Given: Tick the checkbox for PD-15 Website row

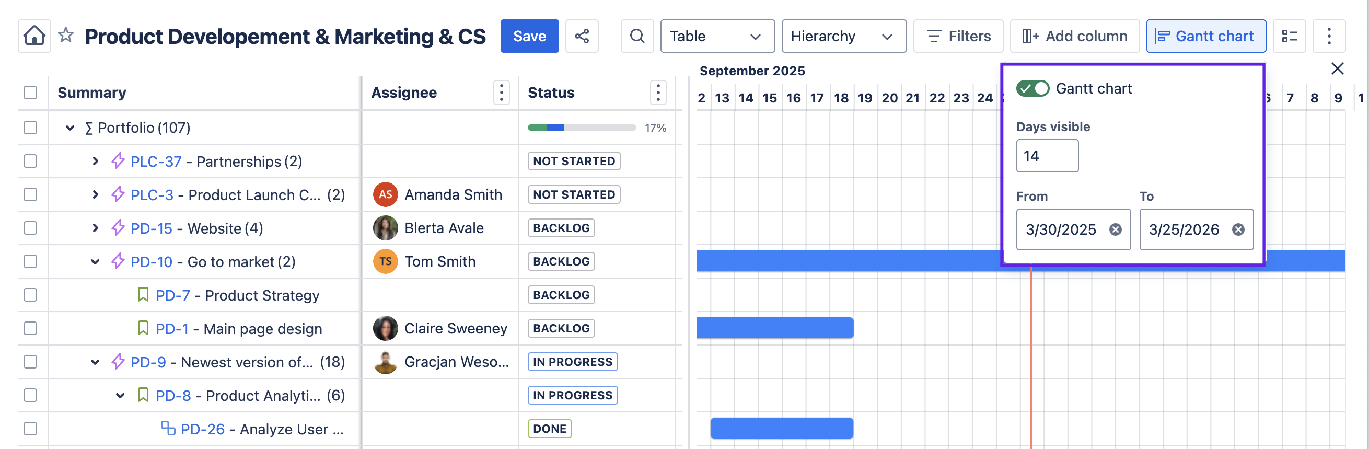Looking at the screenshot, I should pos(30,228).
